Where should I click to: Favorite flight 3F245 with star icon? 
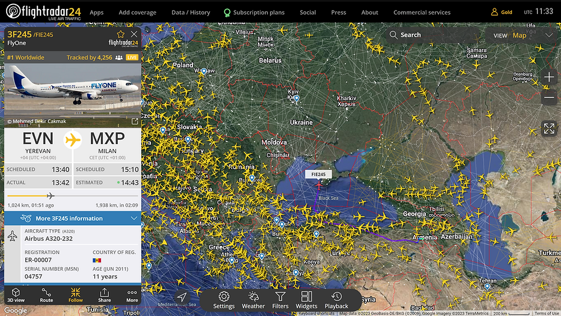[121, 34]
